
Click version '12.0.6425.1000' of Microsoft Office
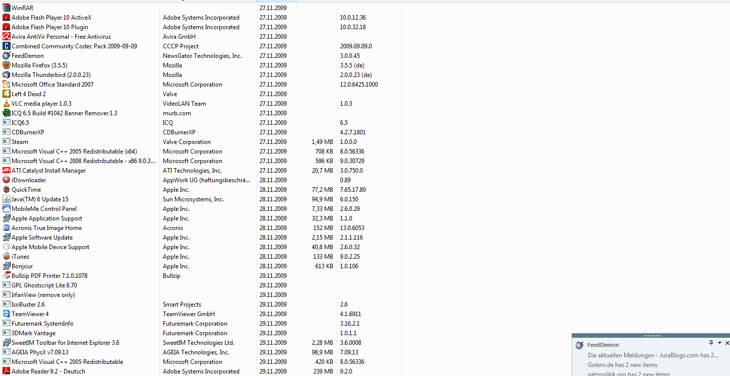click(x=359, y=85)
